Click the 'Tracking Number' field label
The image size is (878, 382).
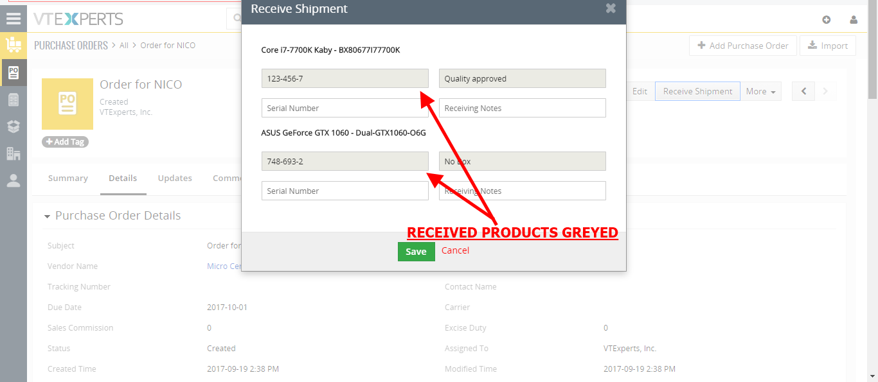click(79, 286)
